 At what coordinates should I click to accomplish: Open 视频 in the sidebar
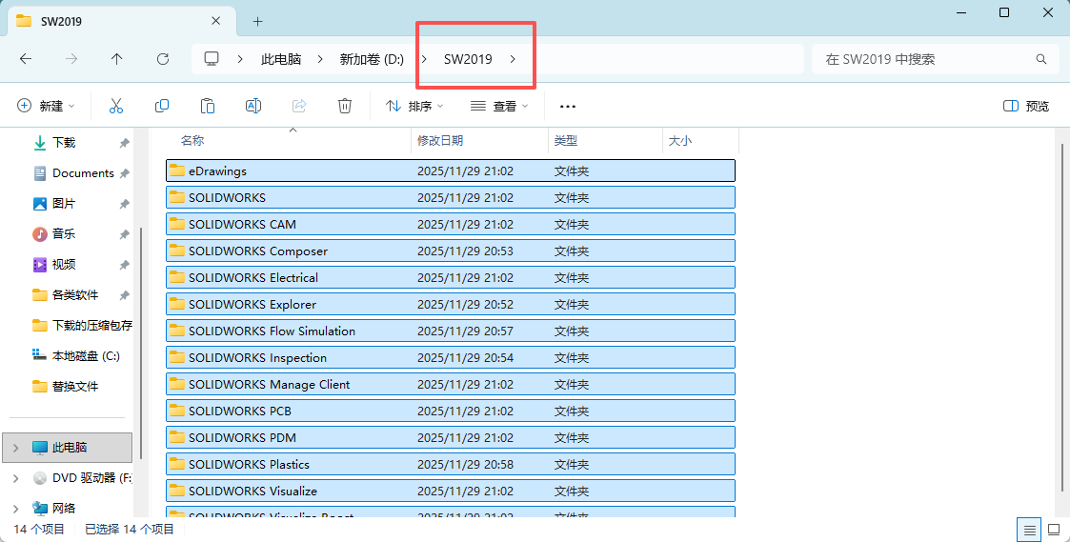coord(64,264)
